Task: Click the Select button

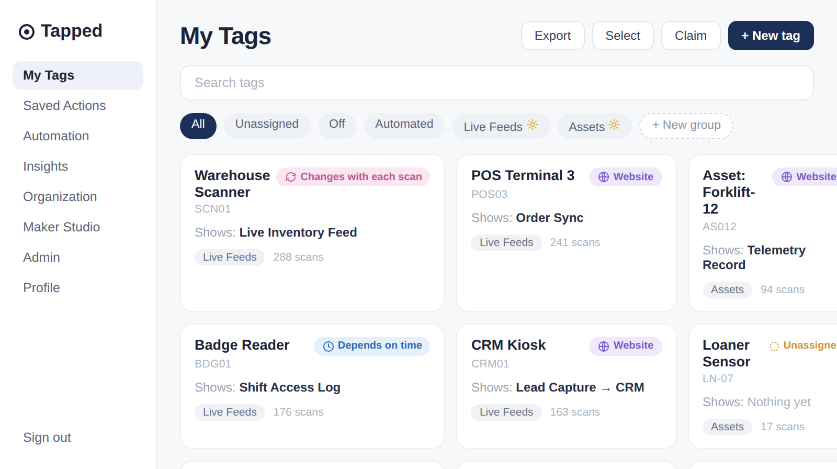Action: click(x=623, y=36)
